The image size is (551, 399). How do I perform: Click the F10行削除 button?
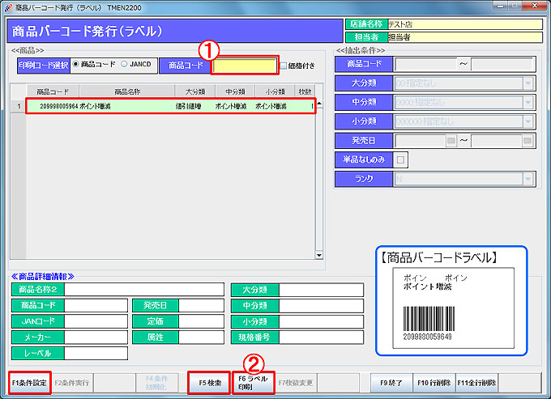tap(434, 383)
